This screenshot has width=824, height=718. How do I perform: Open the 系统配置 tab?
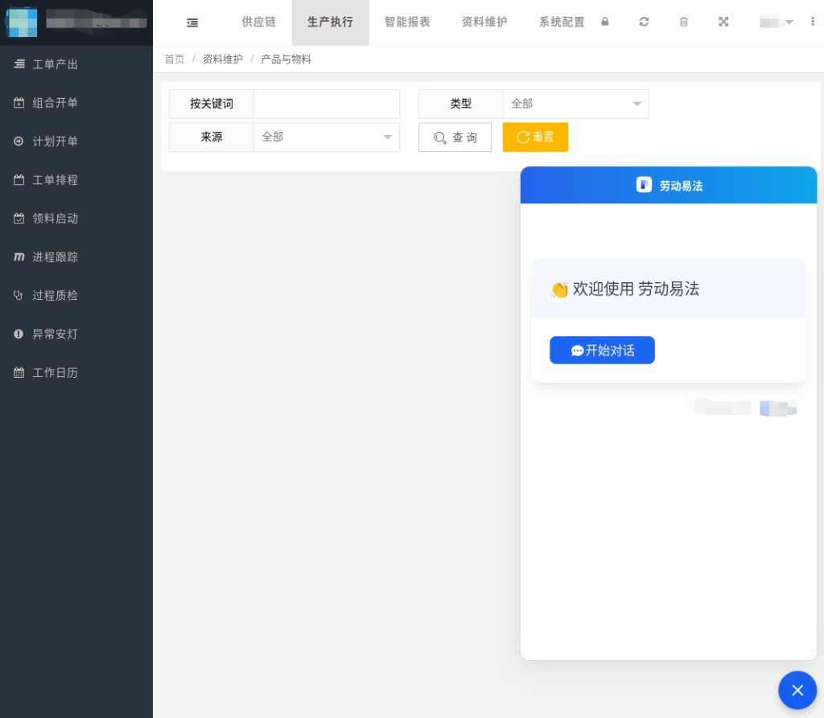pos(562,22)
